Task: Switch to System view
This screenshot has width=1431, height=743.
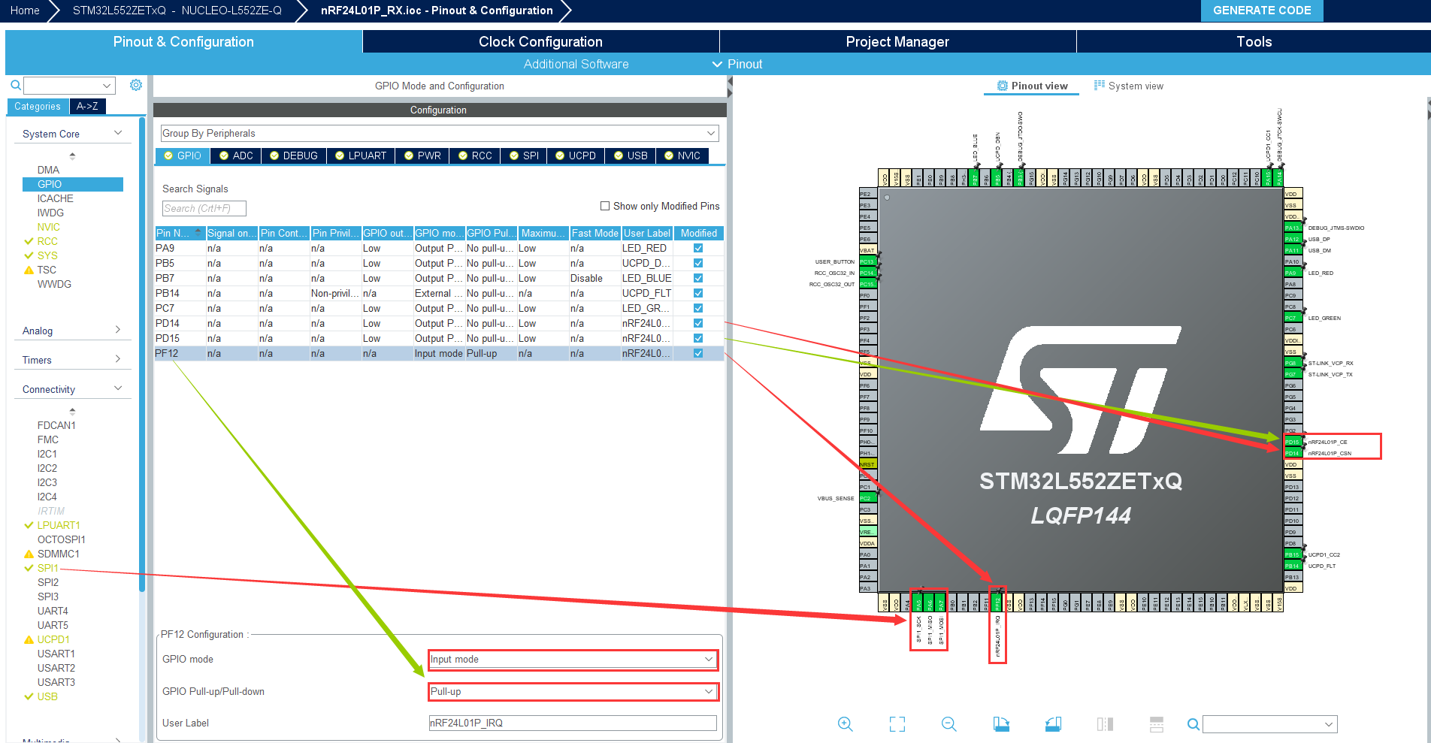Action: [1128, 86]
